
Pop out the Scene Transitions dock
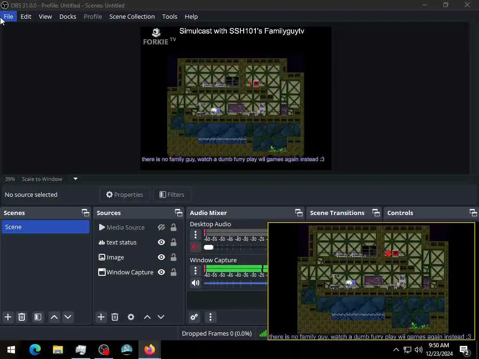[376, 213]
